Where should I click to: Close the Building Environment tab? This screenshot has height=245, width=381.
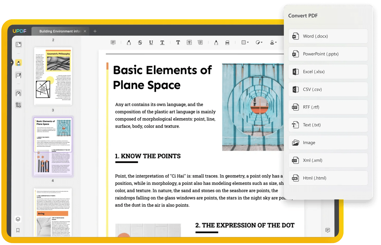[x=85, y=31]
